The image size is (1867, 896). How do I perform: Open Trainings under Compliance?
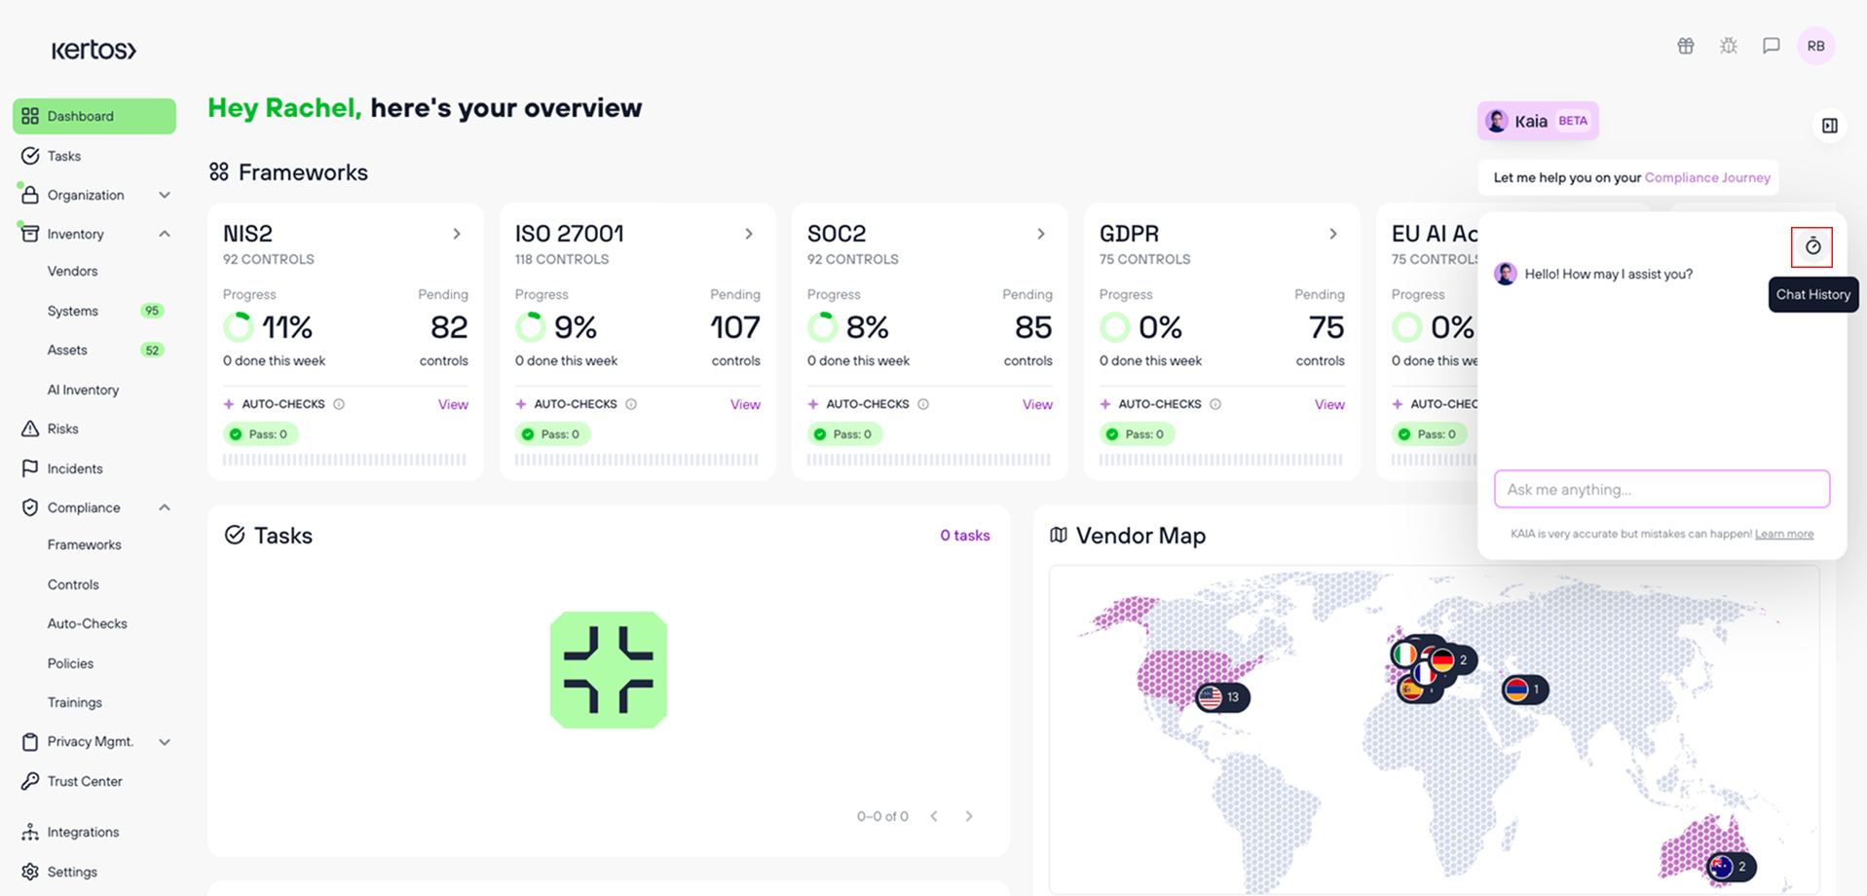75,702
